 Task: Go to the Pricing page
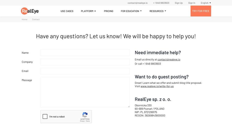(x=108, y=11)
